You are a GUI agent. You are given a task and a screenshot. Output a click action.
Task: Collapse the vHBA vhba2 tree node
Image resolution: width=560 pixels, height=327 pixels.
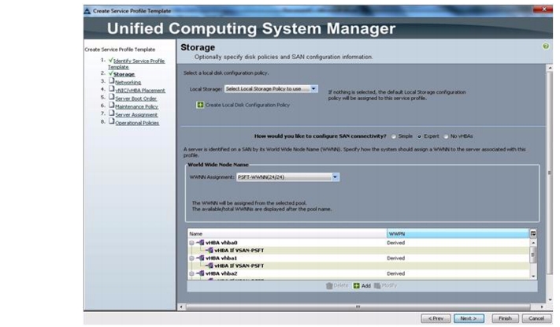coord(191,273)
